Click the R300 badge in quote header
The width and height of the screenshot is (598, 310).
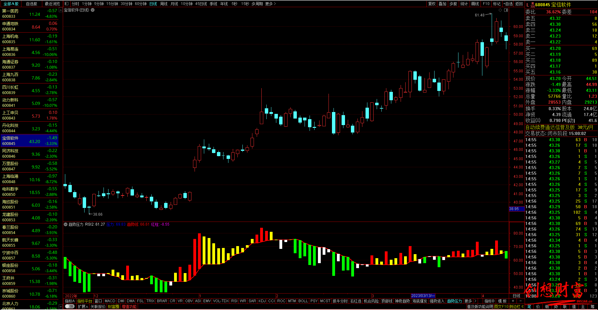coord(532,5)
